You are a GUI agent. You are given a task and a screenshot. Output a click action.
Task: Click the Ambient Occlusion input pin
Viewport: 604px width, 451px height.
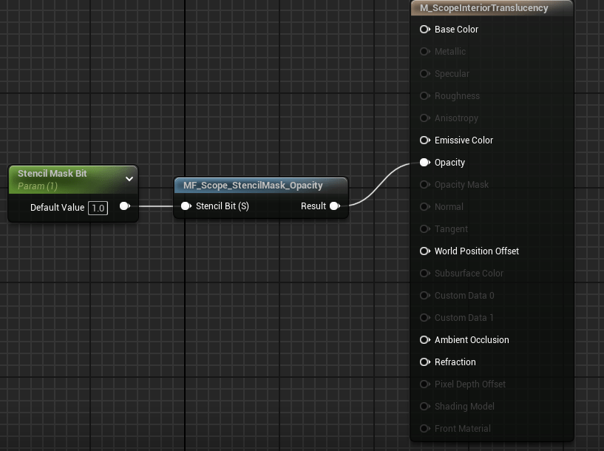[x=425, y=340]
